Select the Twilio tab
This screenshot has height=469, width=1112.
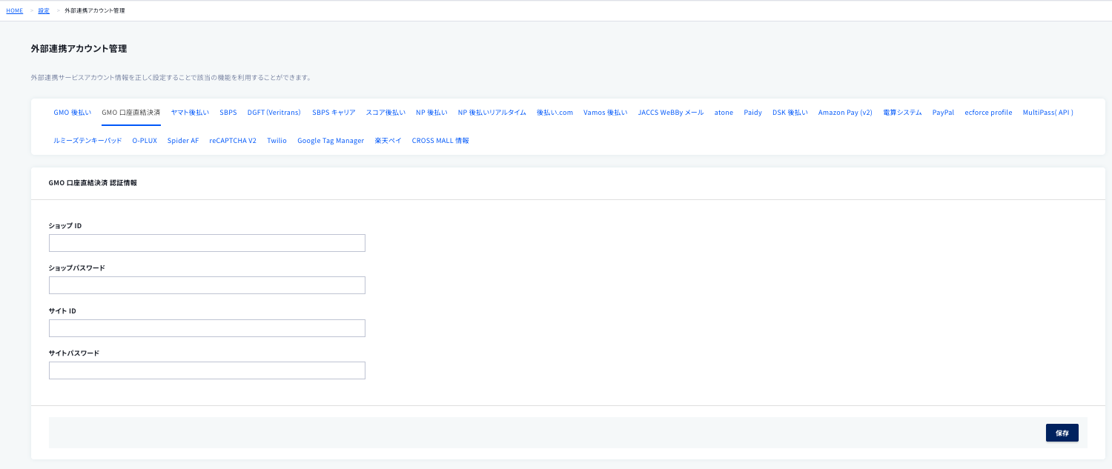pos(277,140)
